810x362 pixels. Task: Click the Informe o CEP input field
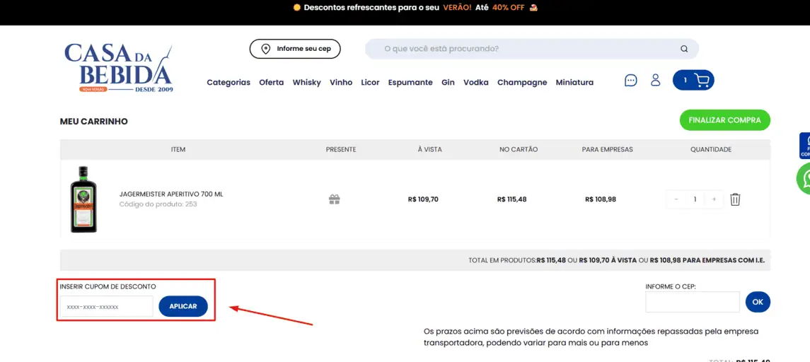coord(693,302)
